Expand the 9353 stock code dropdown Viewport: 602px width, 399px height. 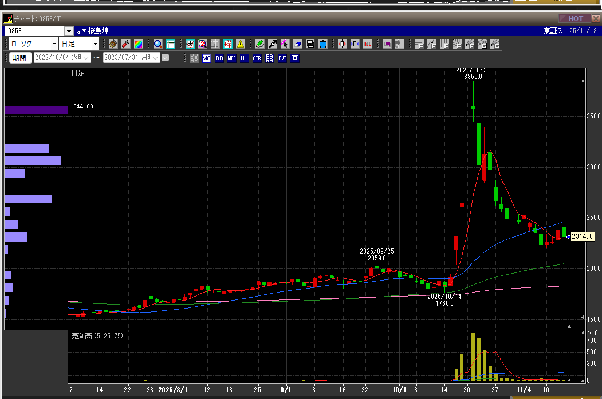(69, 31)
